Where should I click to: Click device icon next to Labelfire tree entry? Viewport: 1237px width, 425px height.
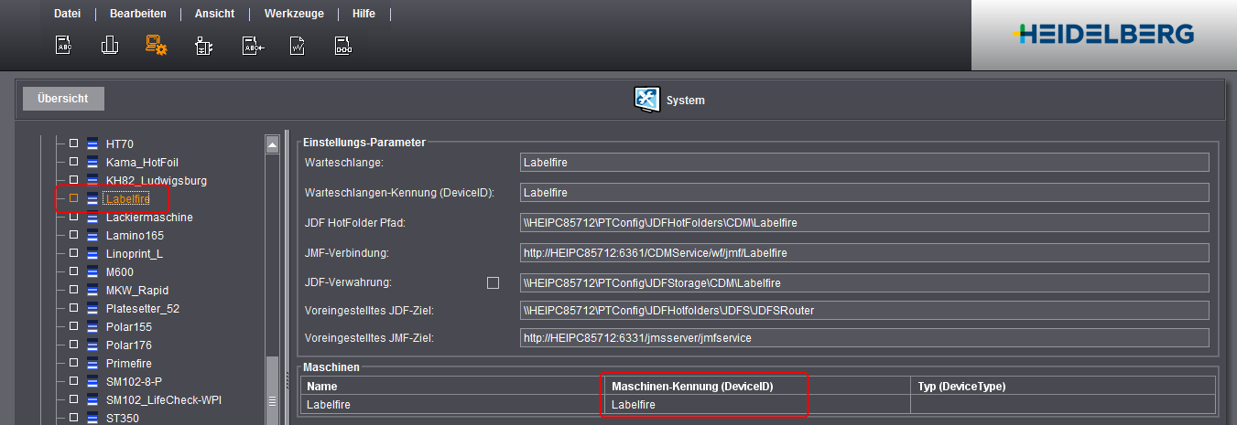tap(92, 199)
